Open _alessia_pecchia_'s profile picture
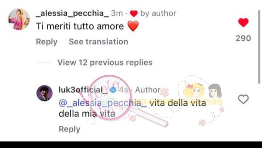 (x=19, y=19)
